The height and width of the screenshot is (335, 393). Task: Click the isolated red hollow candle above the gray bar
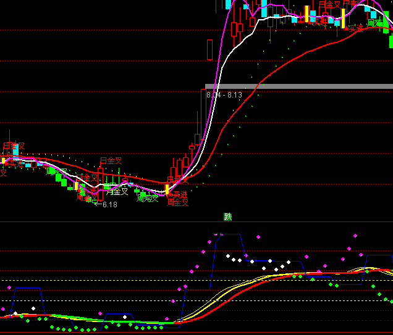209,49
